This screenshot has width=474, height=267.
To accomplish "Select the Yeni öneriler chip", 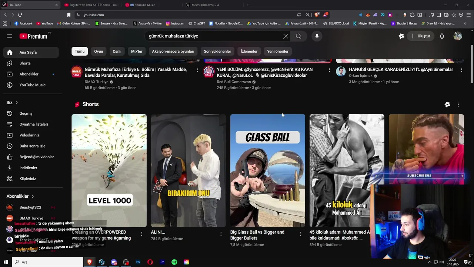I will (x=278, y=51).
